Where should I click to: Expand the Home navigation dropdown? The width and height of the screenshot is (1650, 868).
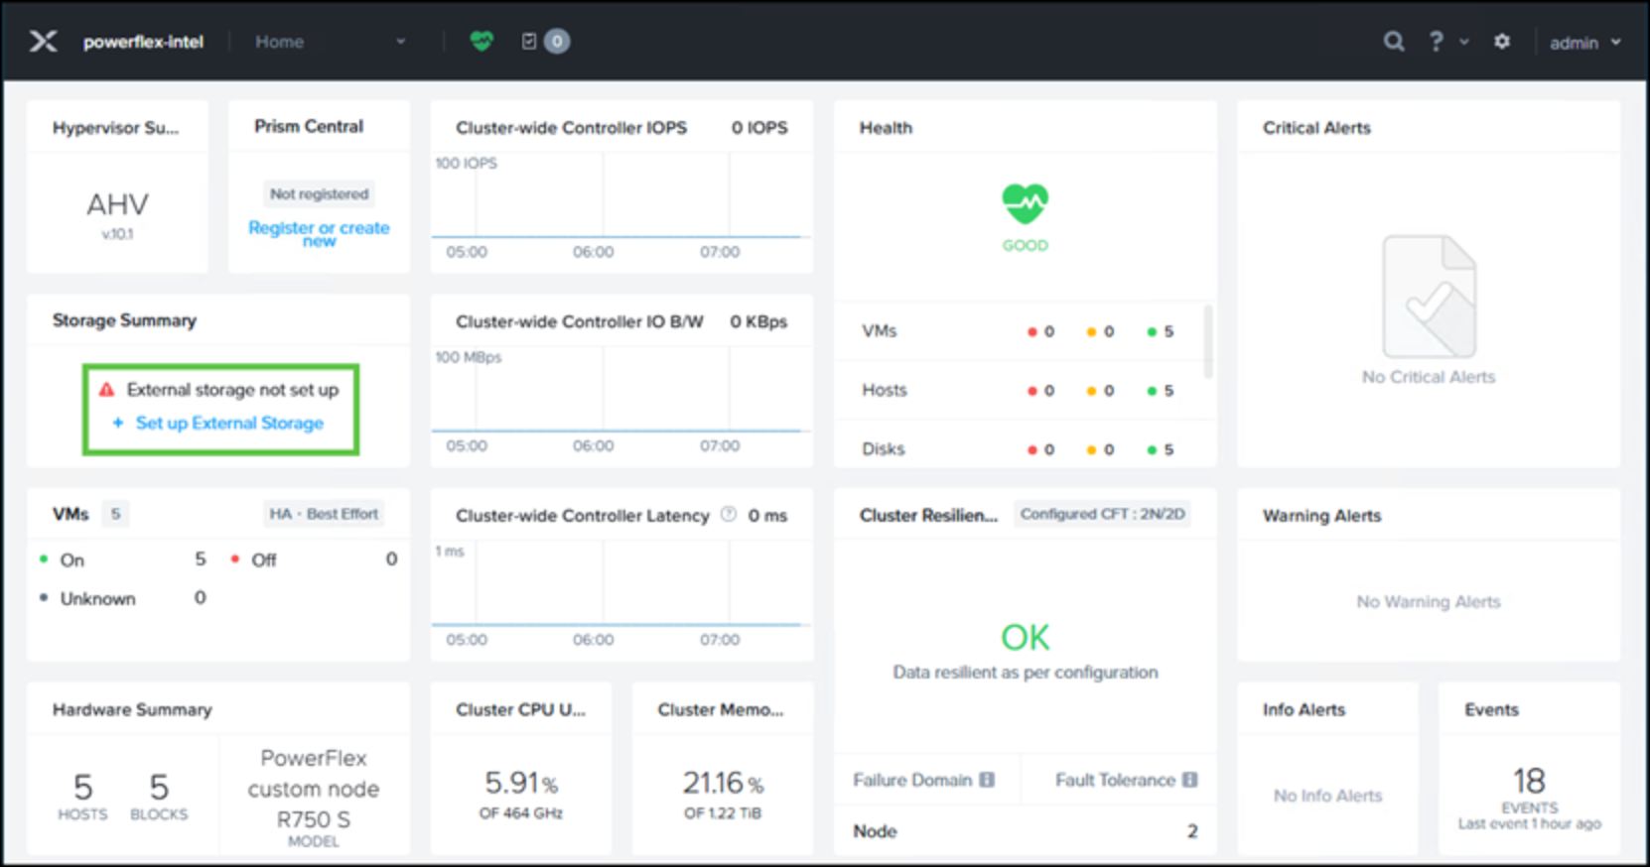[x=401, y=42]
